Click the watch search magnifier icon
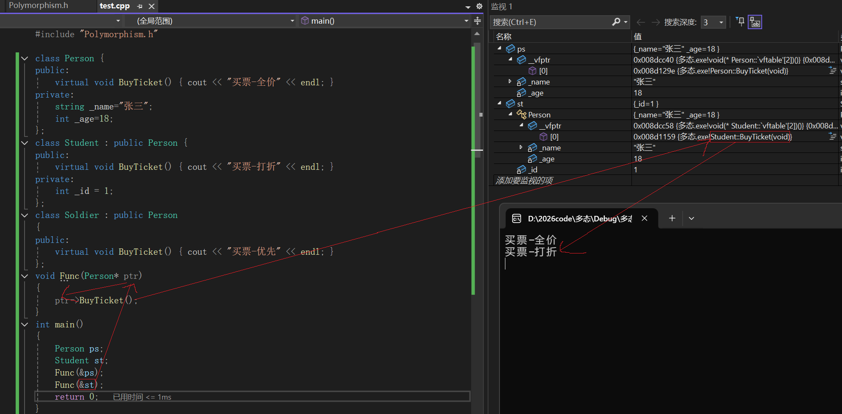Viewport: 842px width, 414px height. click(616, 22)
